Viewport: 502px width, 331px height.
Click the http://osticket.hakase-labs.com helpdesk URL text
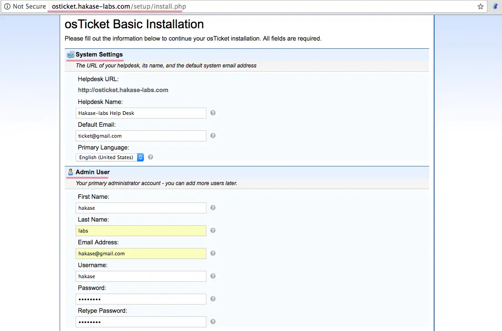[x=123, y=90]
